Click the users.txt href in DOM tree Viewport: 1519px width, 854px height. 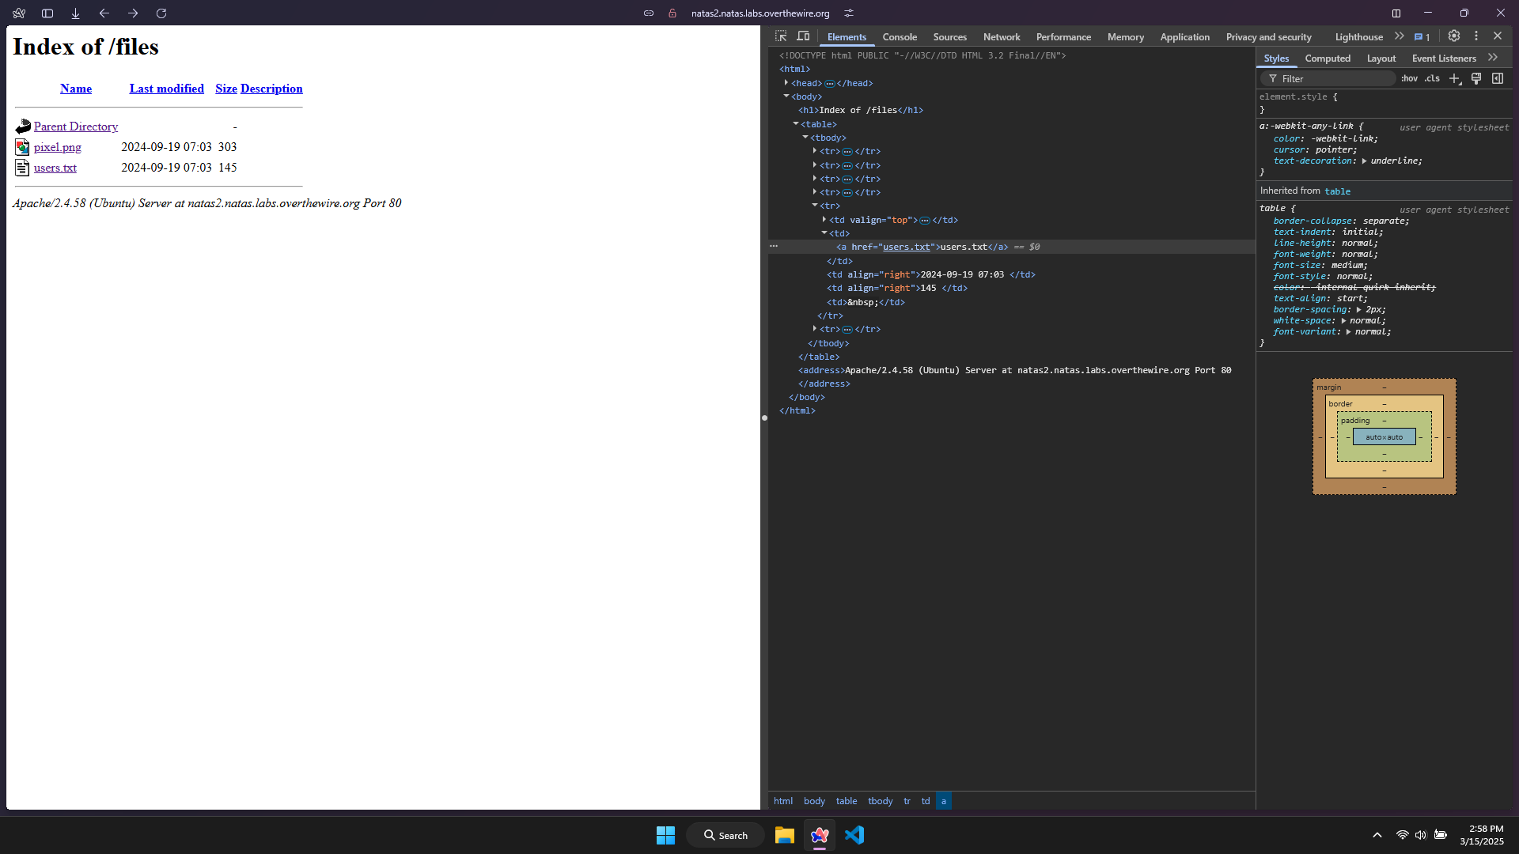pos(906,247)
